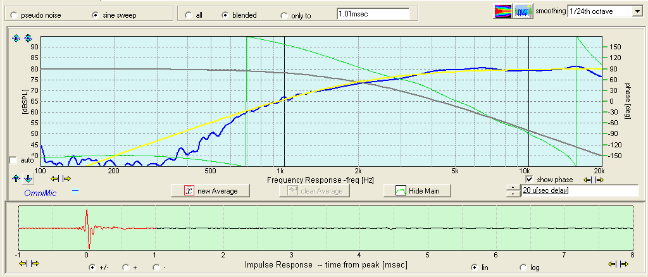Click yellow left arrow below 100 Hz label
The height and width of the screenshot is (277, 648).
pos(55,179)
